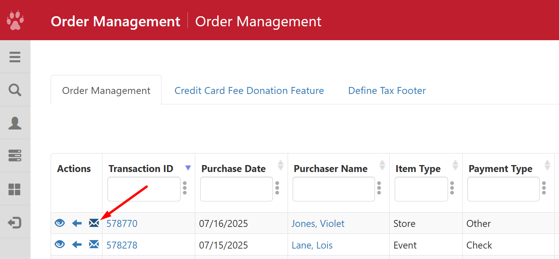
Task: Open the hamburger menu in sidebar
Action: pyautogui.click(x=15, y=57)
